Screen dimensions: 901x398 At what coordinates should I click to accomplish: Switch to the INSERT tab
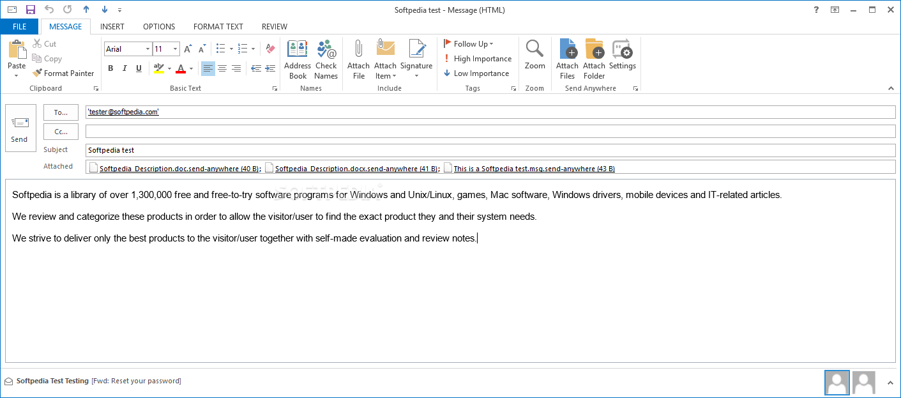pyautogui.click(x=112, y=27)
